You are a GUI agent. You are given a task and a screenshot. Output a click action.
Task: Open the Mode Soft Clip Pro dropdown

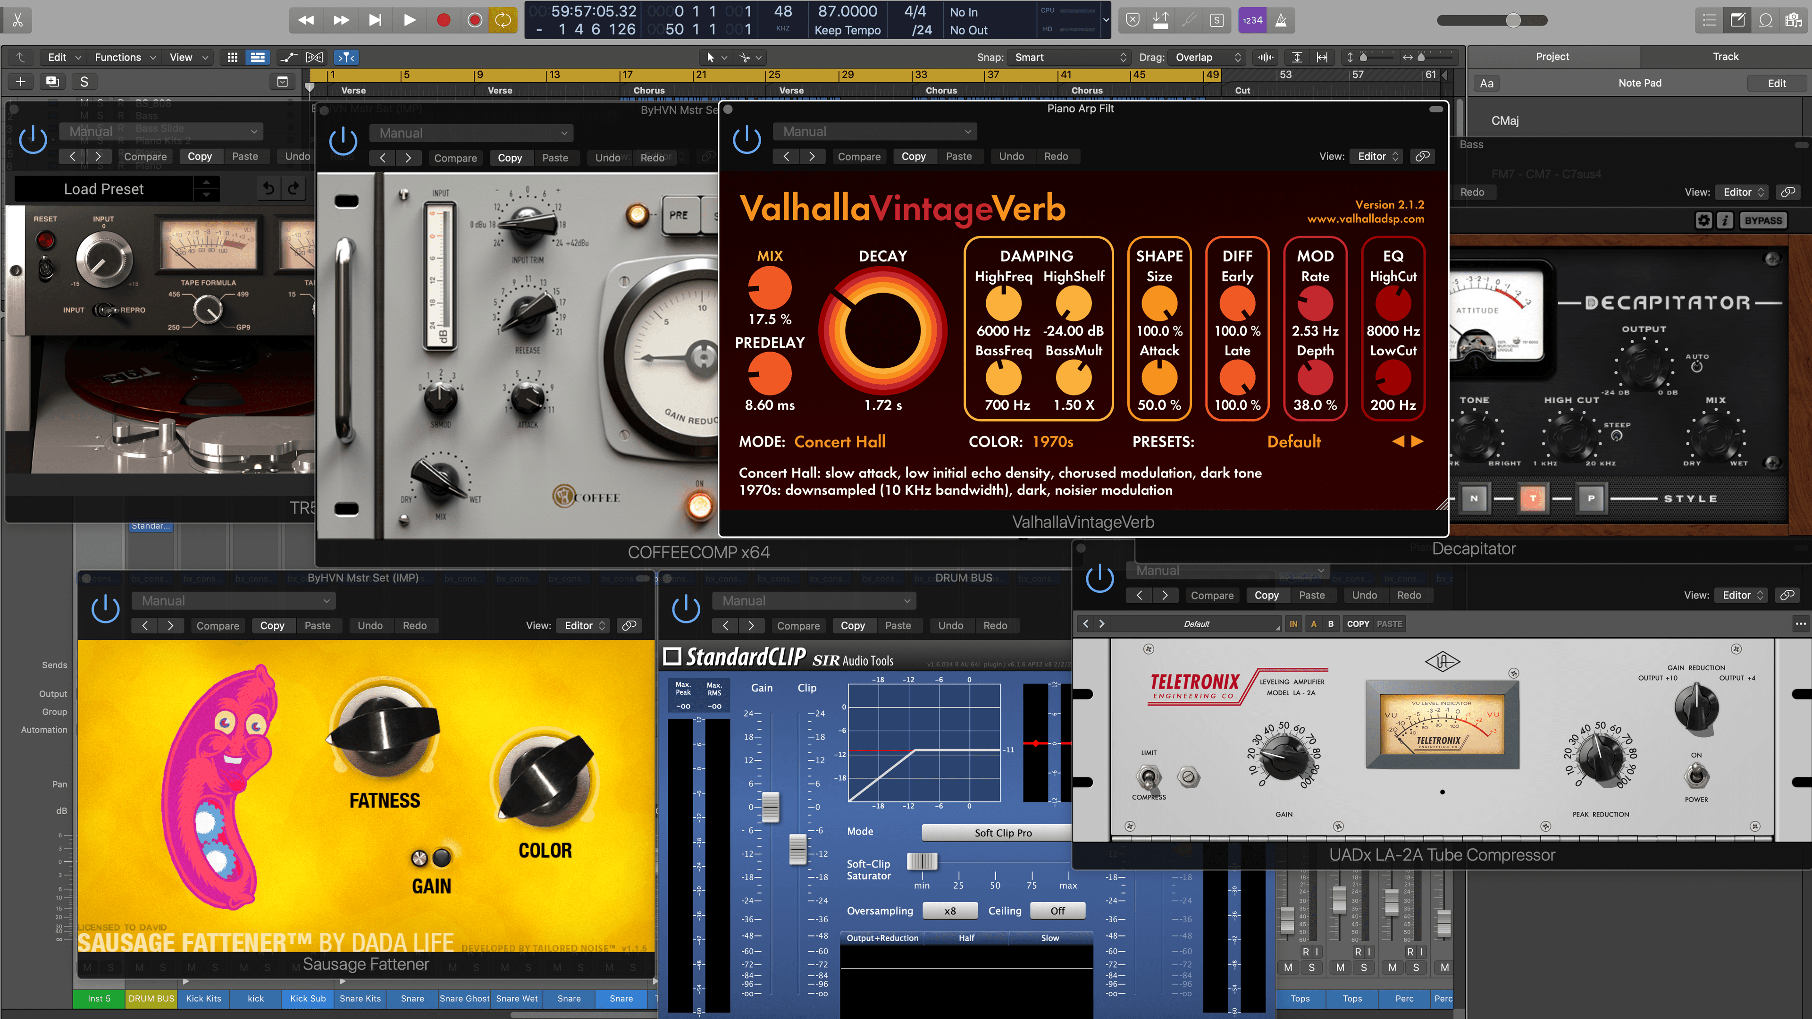pyautogui.click(x=997, y=833)
